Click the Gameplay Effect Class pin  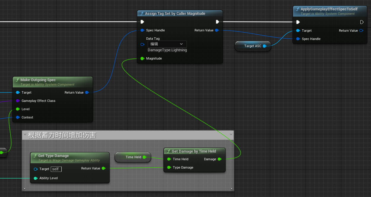coord(18,101)
